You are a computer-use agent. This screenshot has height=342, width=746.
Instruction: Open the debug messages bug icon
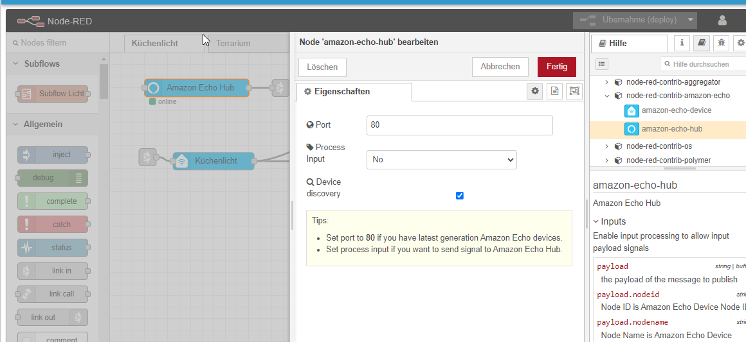coord(722,43)
